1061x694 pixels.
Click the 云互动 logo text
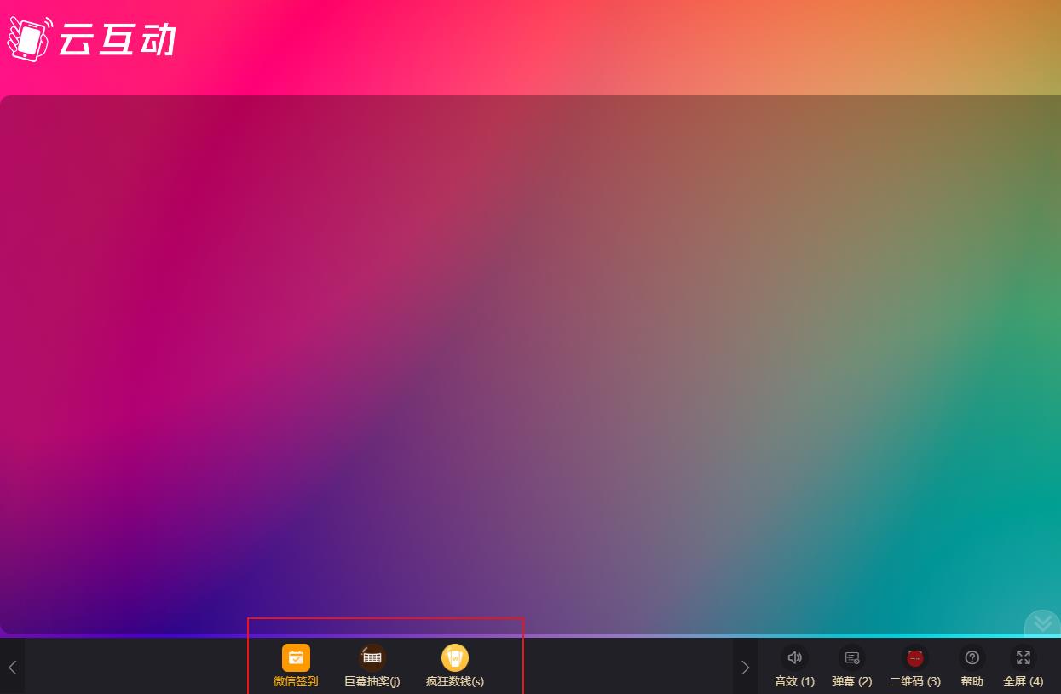(x=117, y=40)
